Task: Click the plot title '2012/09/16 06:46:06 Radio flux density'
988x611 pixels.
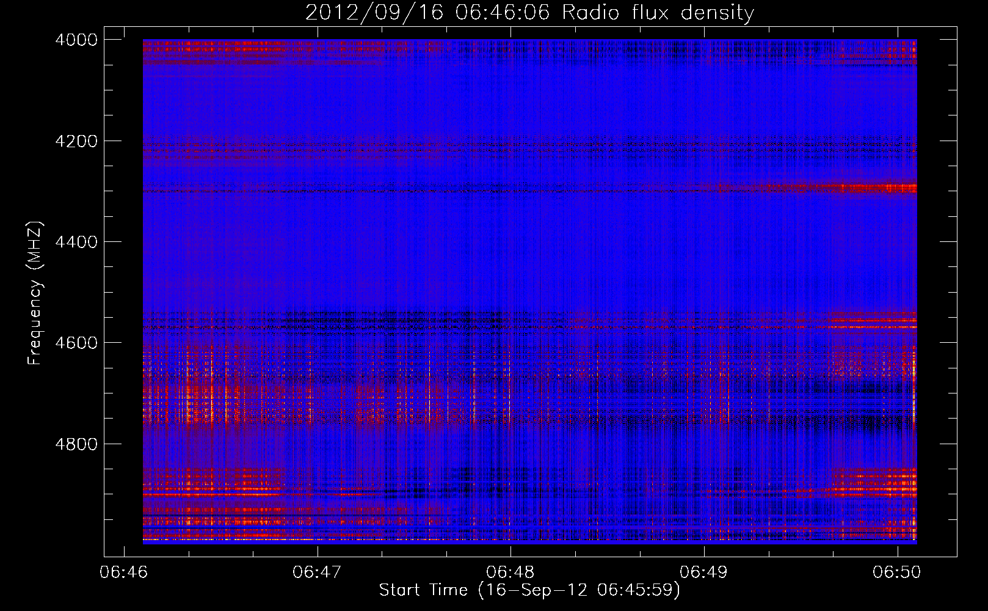Action: [529, 12]
